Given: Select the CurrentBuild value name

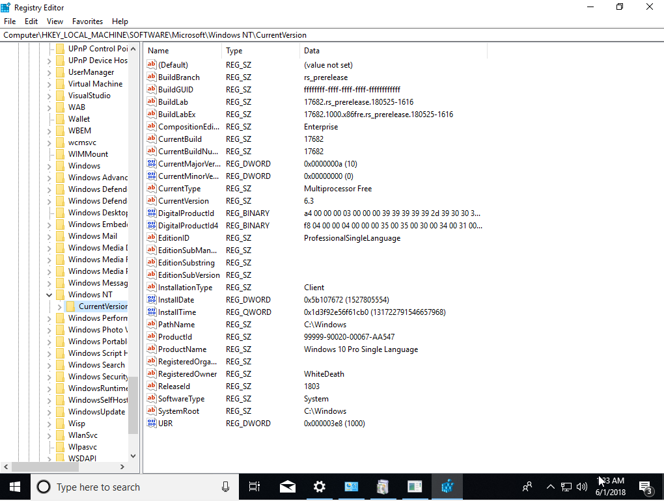Looking at the screenshot, I should pyautogui.click(x=180, y=139).
